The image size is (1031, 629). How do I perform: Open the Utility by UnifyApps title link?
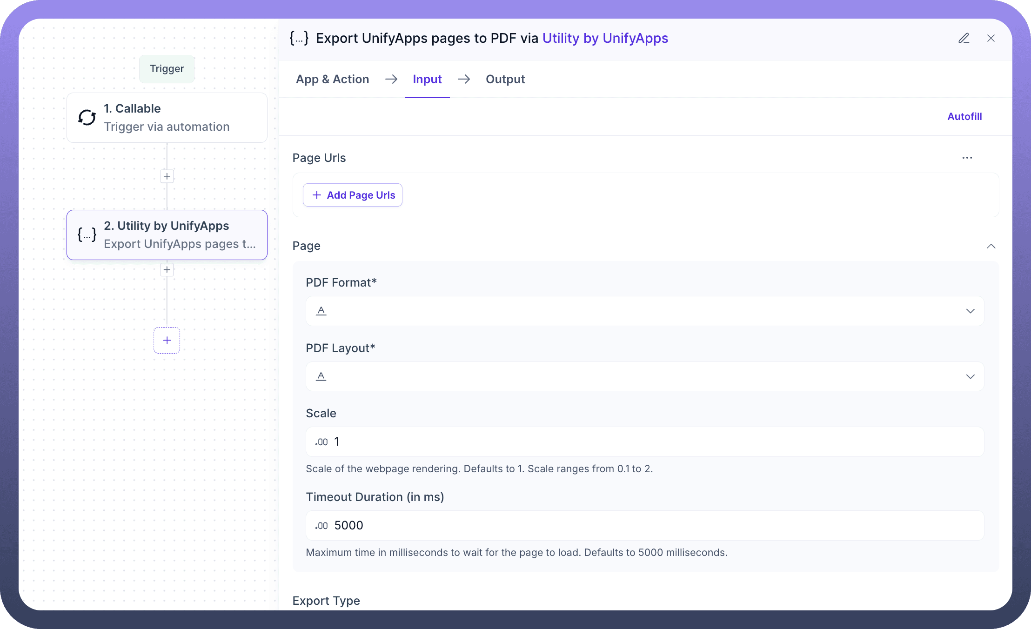[x=605, y=38]
